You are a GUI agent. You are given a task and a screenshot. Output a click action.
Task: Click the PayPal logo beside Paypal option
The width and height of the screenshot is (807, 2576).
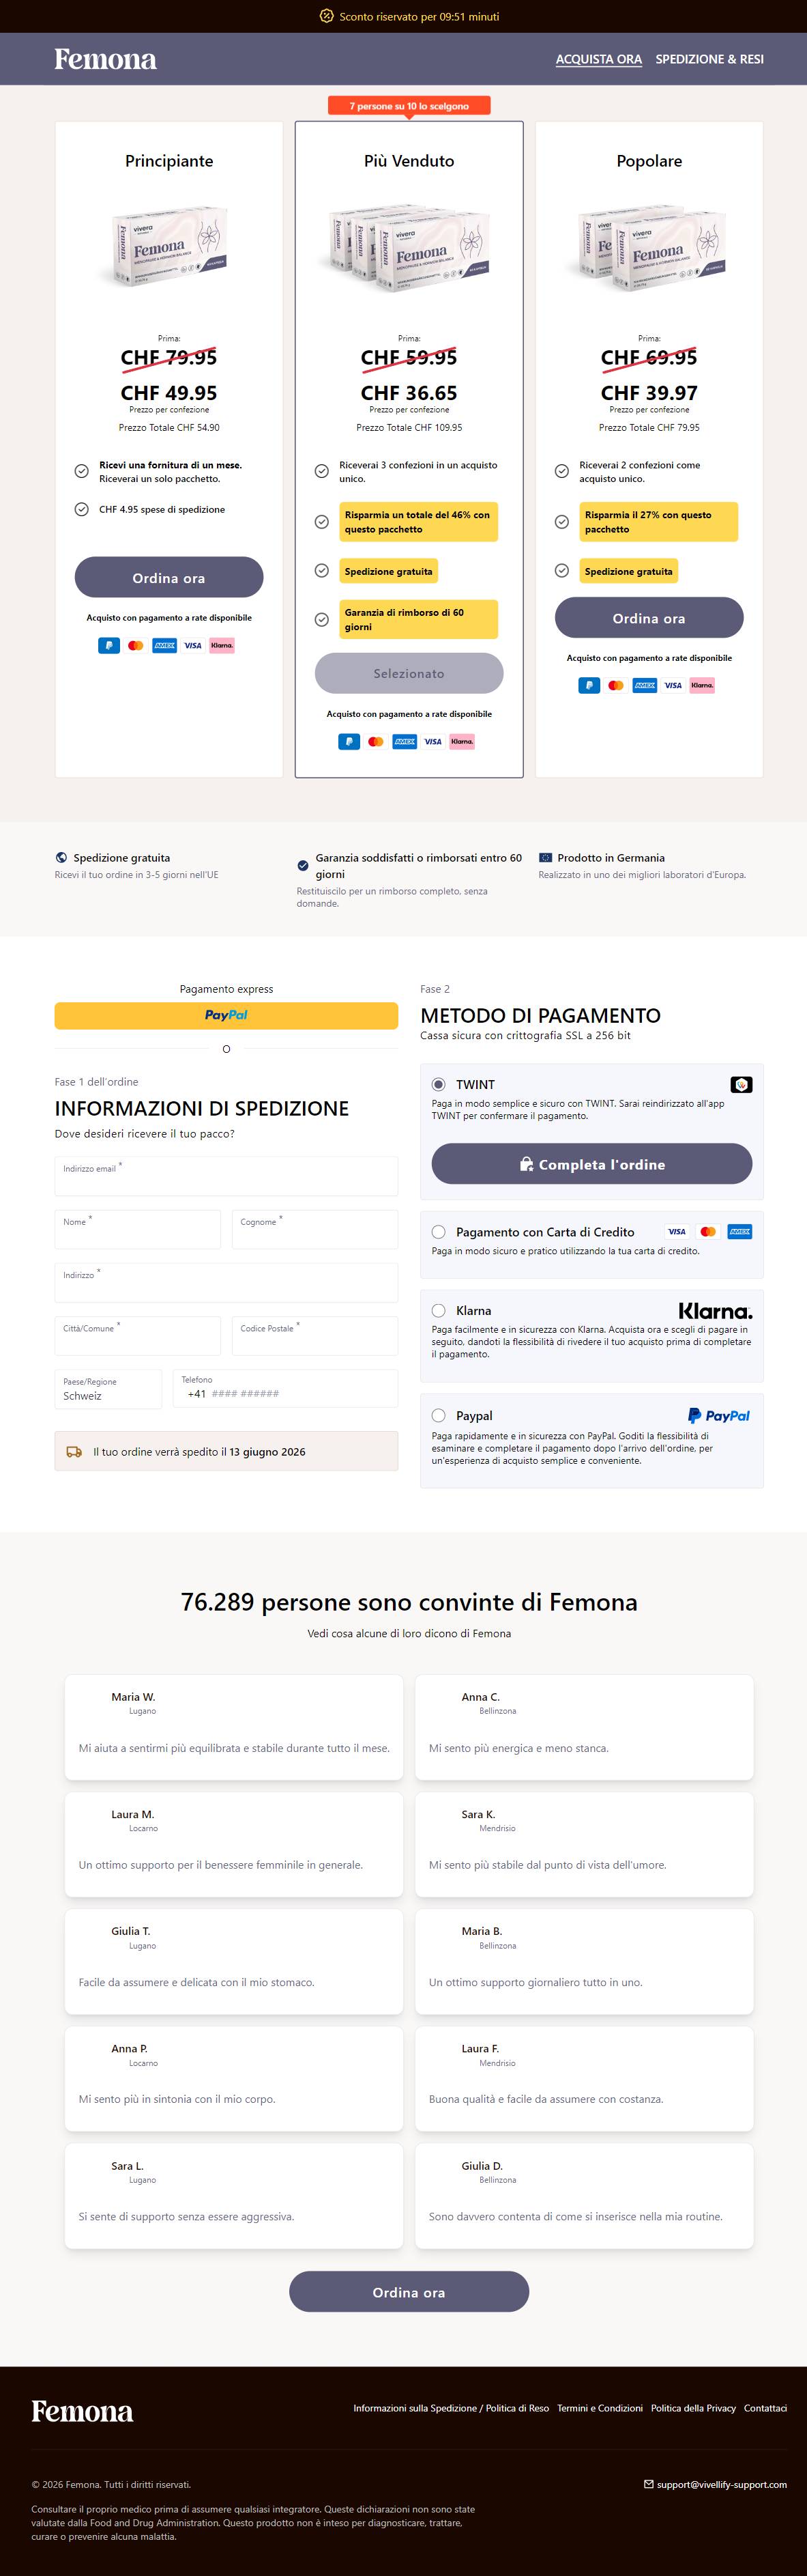tap(719, 1416)
